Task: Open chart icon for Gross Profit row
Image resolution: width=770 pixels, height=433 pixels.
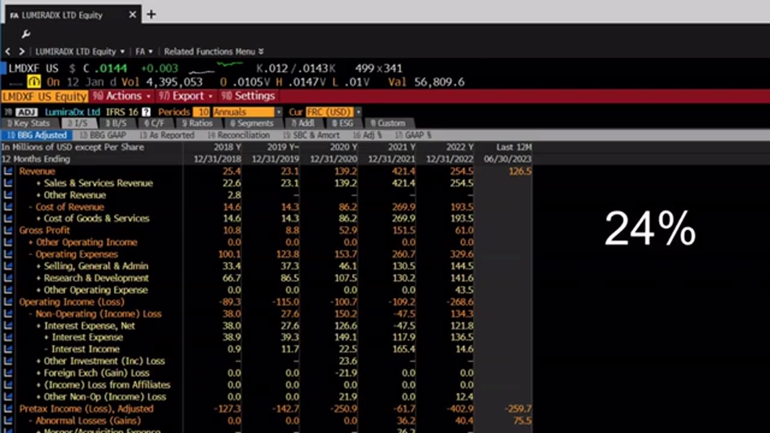Action: (x=8, y=230)
